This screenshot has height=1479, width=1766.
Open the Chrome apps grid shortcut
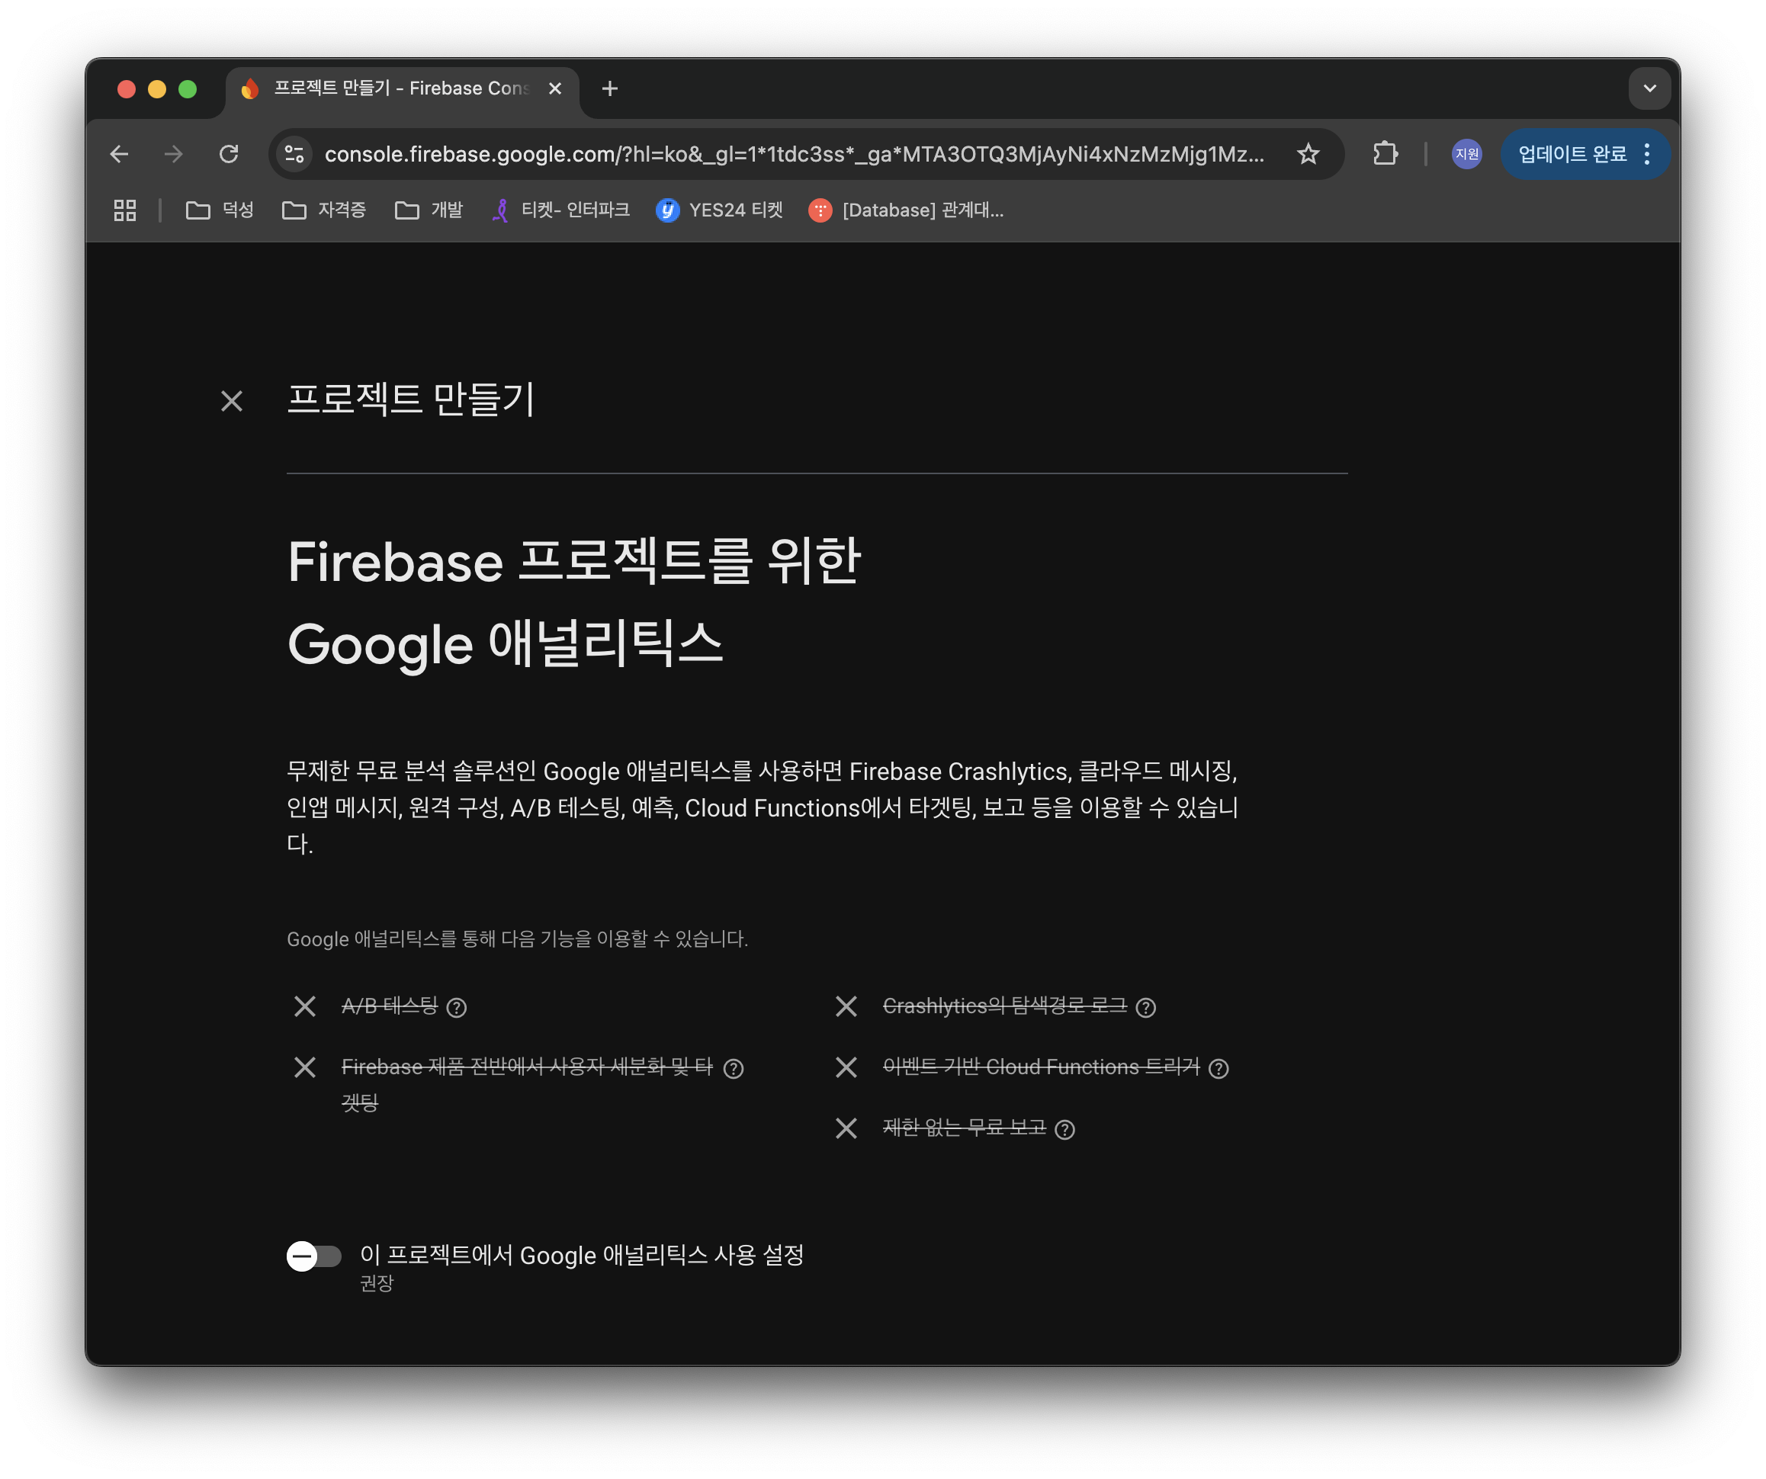[x=125, y=210]
